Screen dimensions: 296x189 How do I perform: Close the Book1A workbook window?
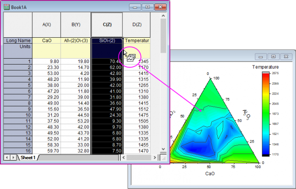(159, 6)
